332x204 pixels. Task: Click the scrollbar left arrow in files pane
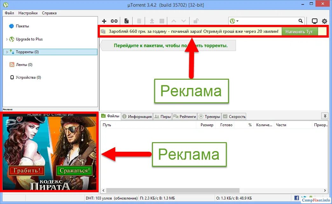pos(103,190)
